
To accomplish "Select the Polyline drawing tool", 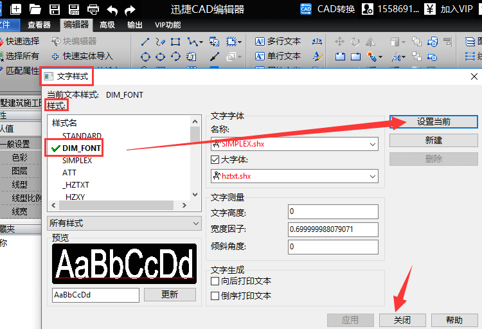I will point(192,42).
